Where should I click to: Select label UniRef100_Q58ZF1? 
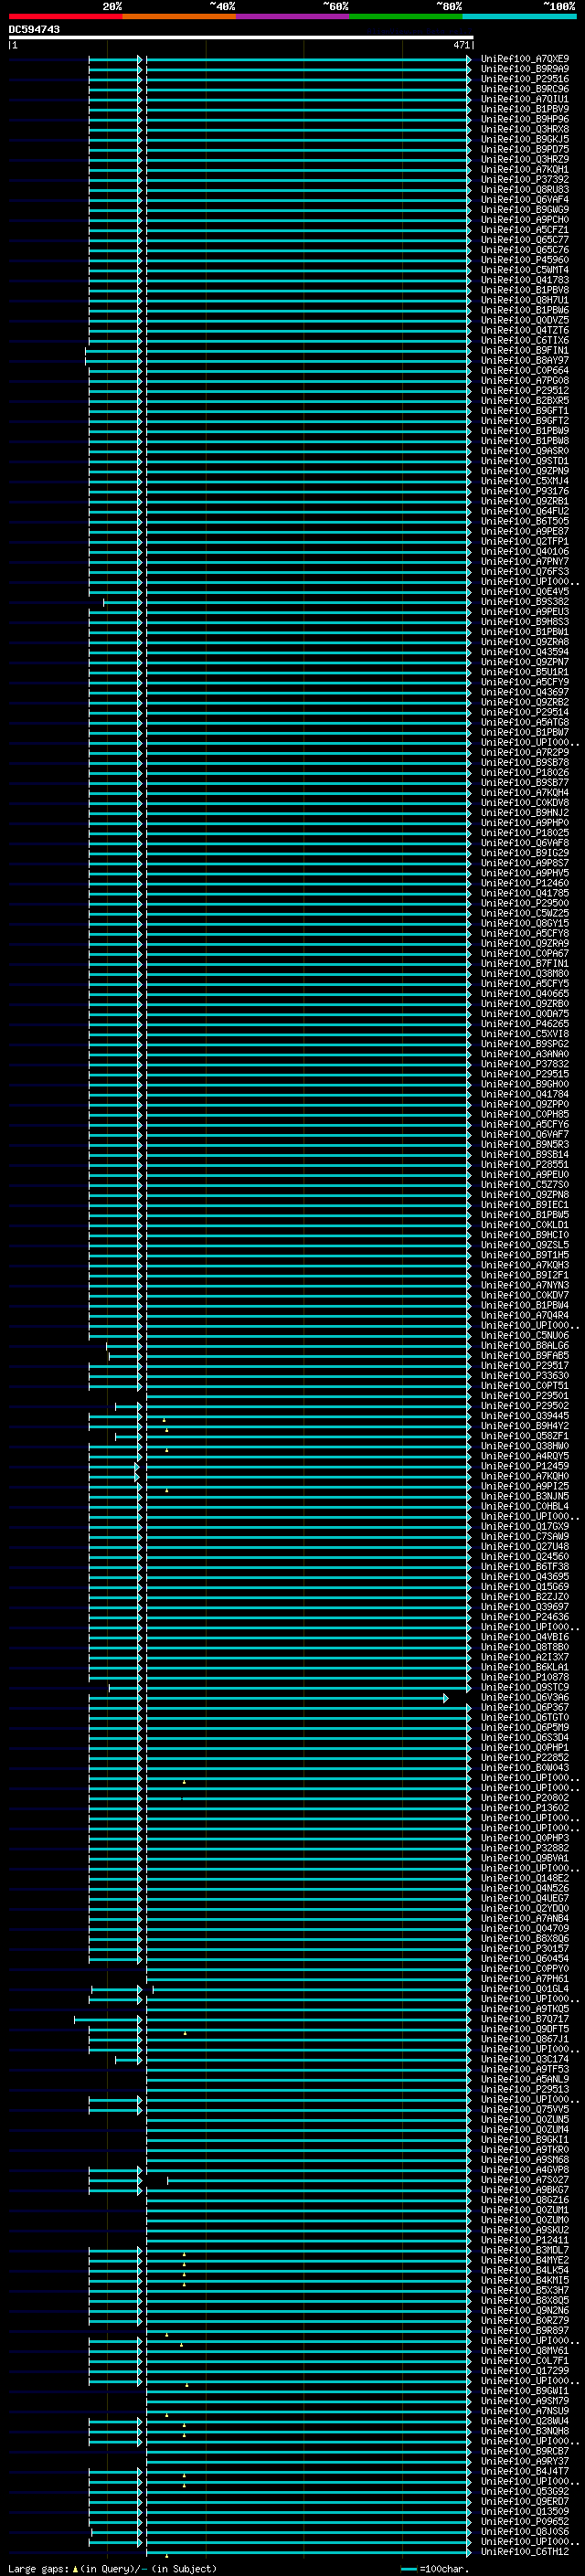[525, 1436]
